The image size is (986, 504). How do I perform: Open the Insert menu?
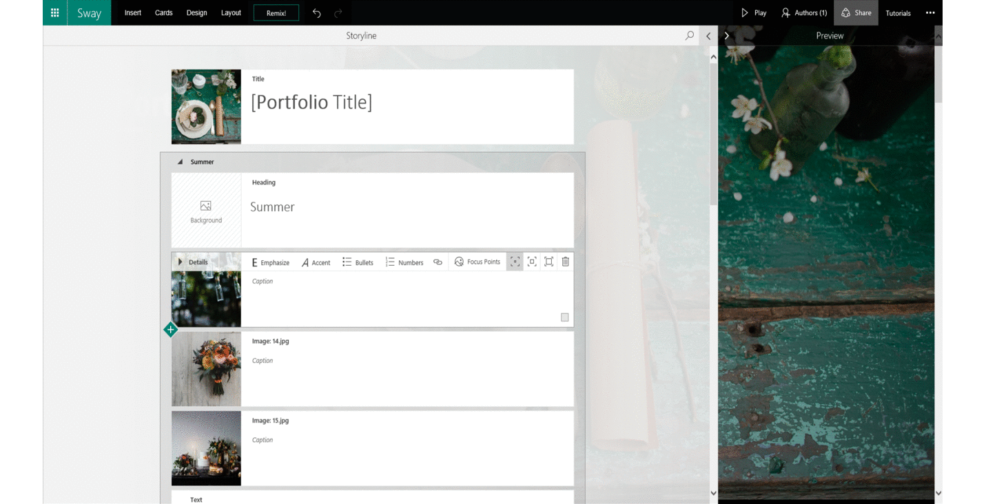[x=132, y=12]
